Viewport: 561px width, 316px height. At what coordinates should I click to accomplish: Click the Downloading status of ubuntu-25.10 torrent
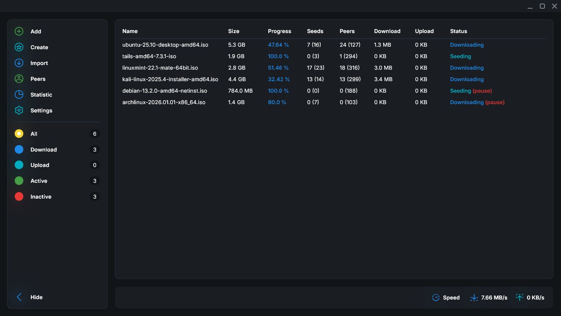coord(467,45)
